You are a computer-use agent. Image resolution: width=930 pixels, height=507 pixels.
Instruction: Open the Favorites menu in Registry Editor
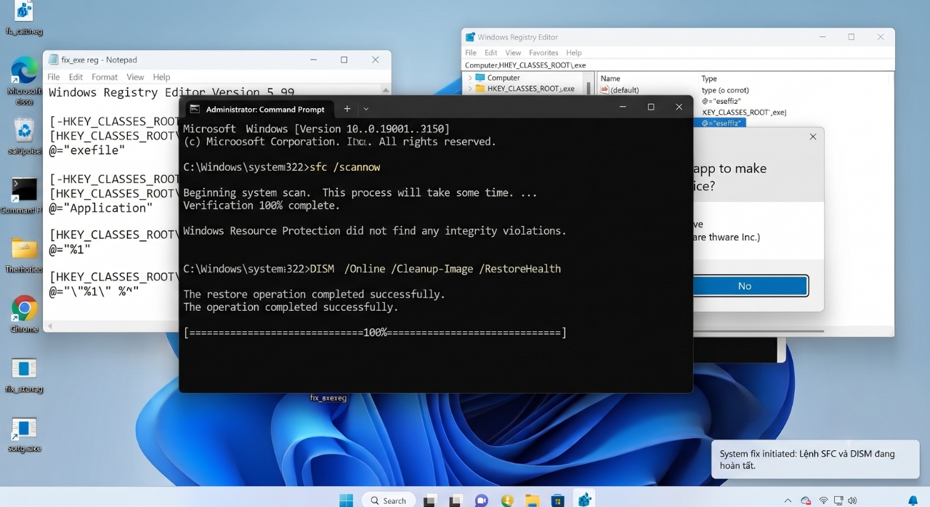543,53
